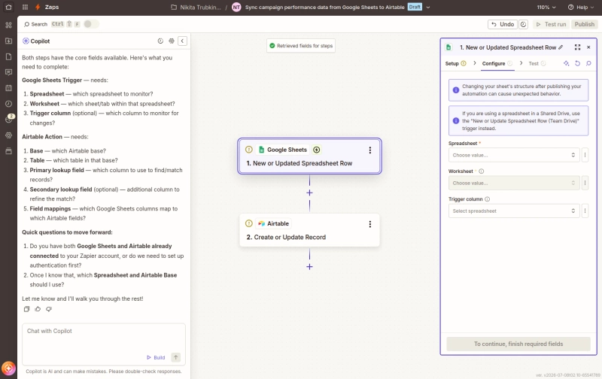
Task: Click the Undo button
Action: coord(503,24)
